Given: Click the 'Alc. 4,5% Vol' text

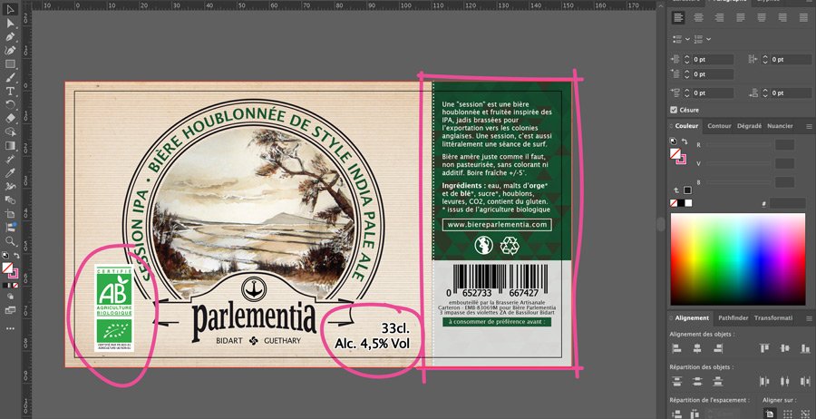Looking at the screenshot, I should tap(372, 344).
